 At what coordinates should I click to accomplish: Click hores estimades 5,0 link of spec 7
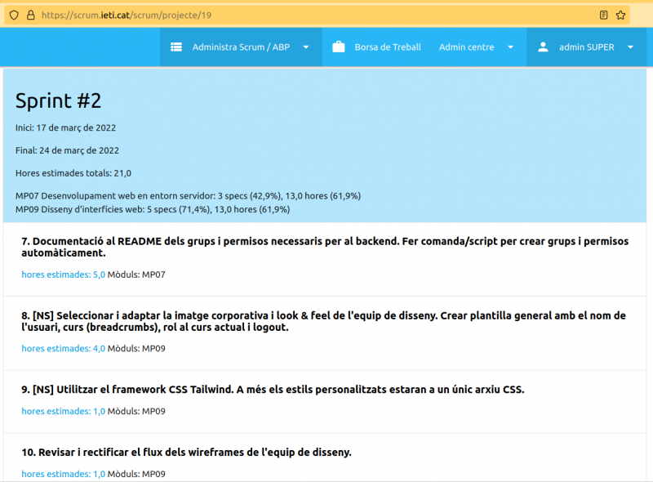pos(64,274)
